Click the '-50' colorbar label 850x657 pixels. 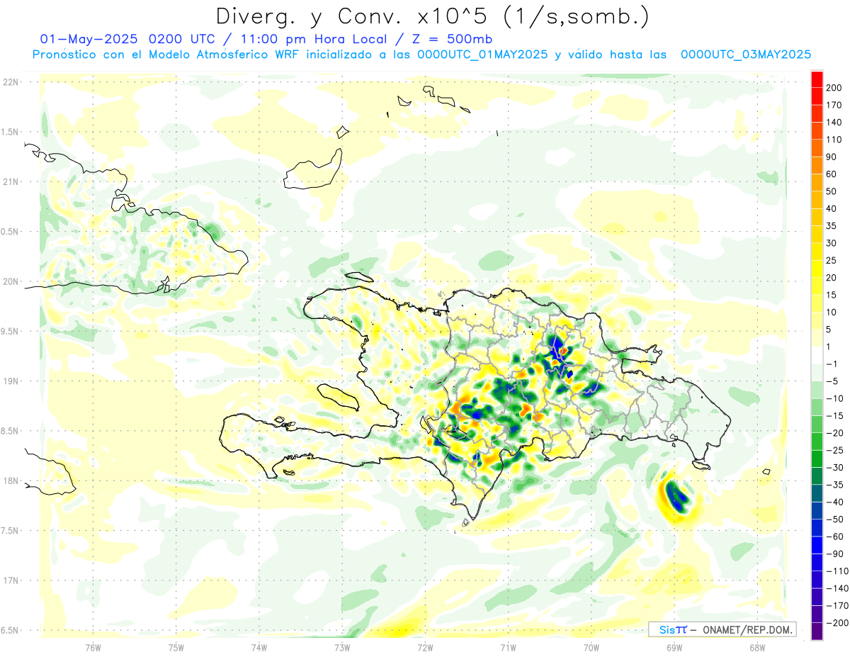click(836, 520)
